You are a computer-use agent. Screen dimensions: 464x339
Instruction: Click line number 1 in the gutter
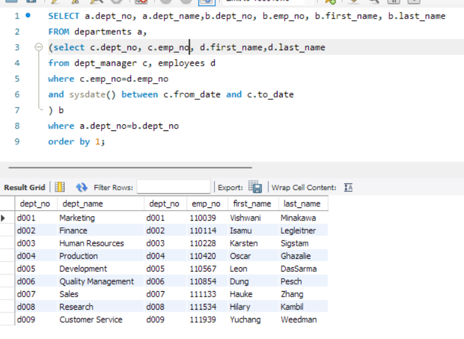pyautogui.click(x=17, y=16)
